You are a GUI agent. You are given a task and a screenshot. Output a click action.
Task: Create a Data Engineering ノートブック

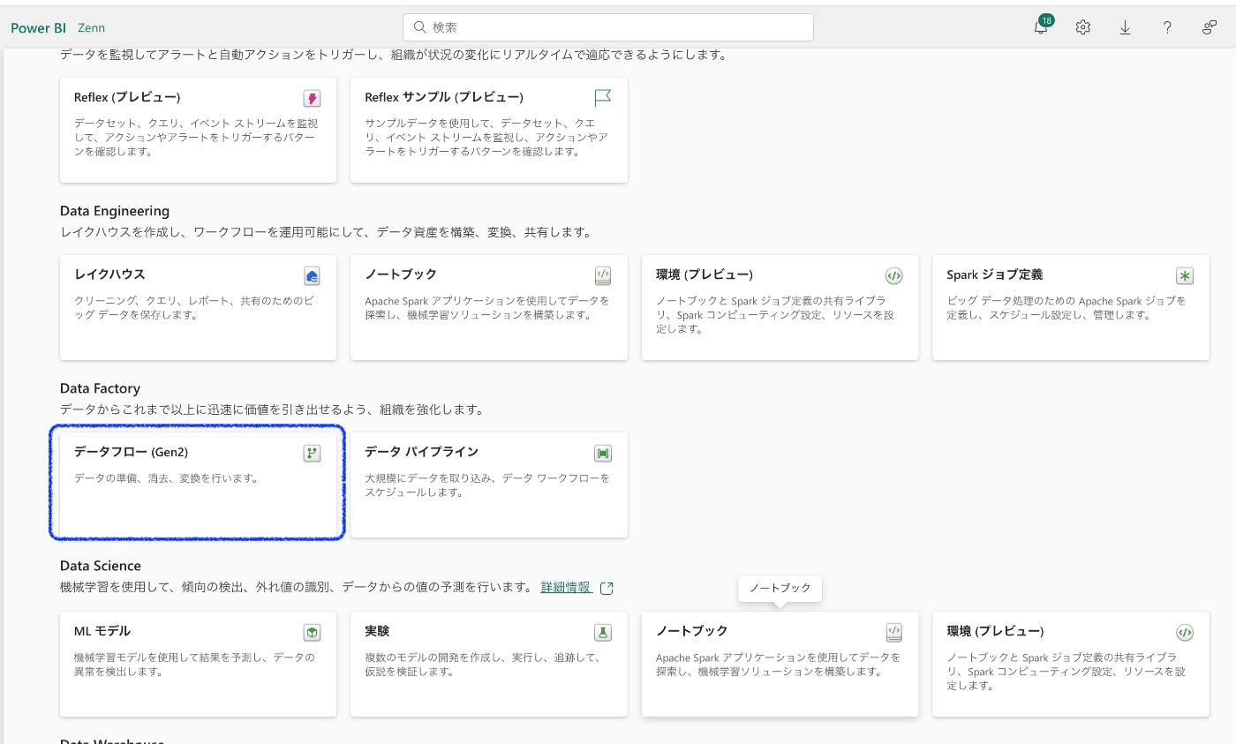click(489, 307)
